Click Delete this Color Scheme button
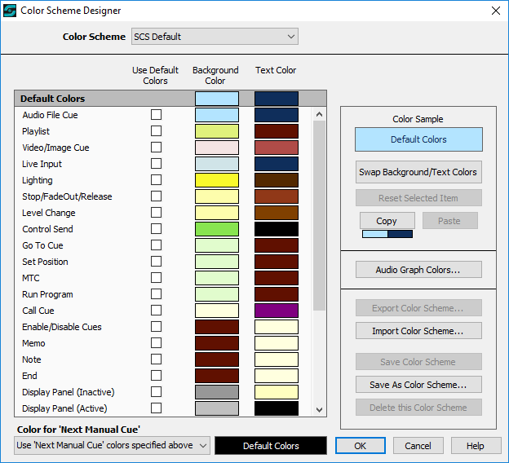 [418, 408]
